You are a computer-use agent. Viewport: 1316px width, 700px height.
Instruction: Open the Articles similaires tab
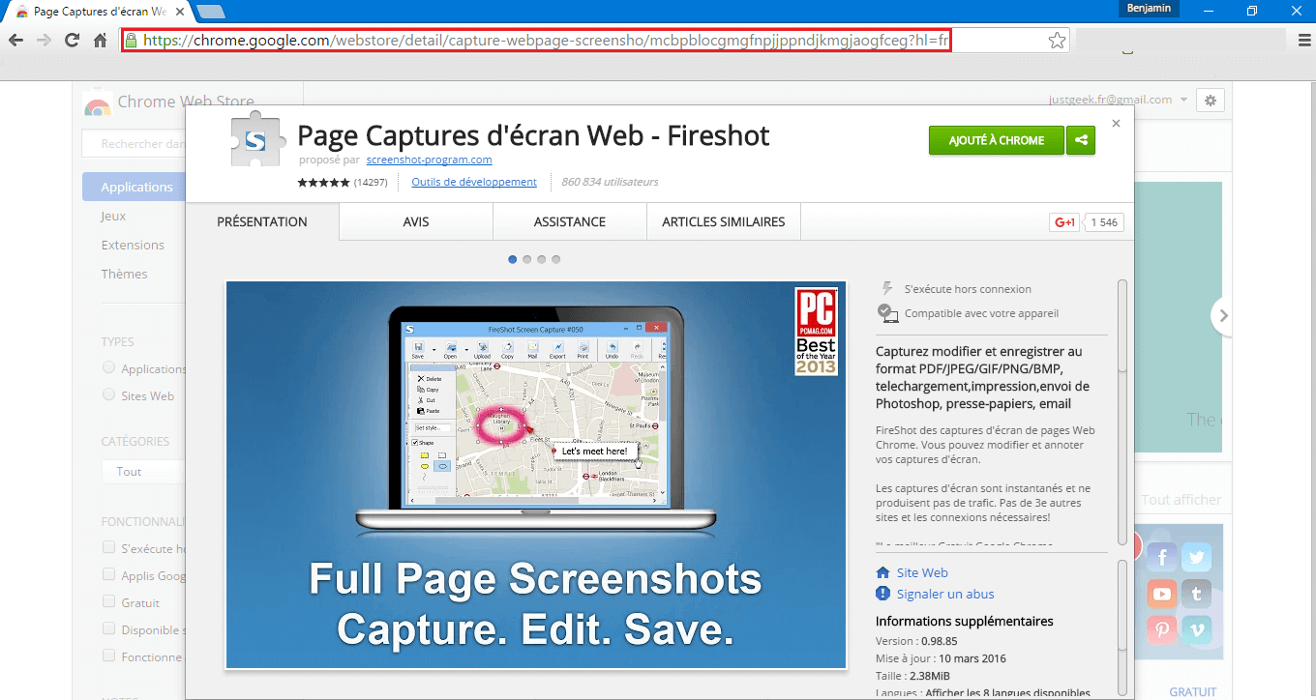click(x=724, y=221)
